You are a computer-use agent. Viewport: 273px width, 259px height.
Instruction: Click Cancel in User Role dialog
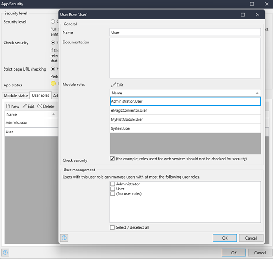(251, 238)
